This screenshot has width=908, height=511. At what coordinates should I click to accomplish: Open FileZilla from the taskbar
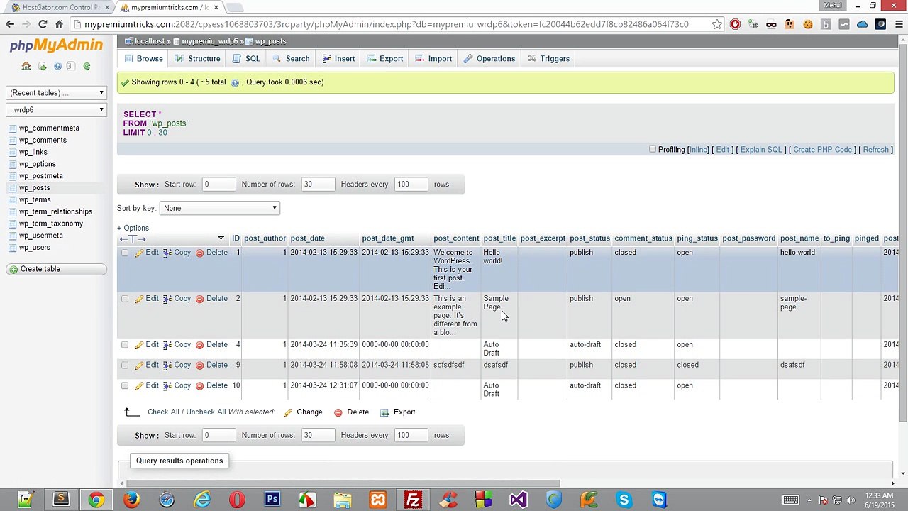(412, 500)
